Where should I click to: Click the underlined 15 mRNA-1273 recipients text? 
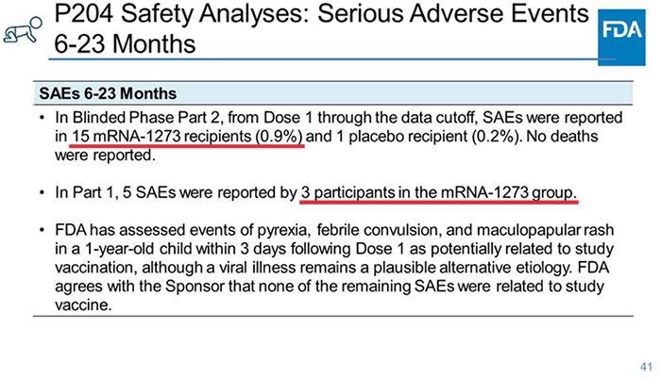pos(188,137)
